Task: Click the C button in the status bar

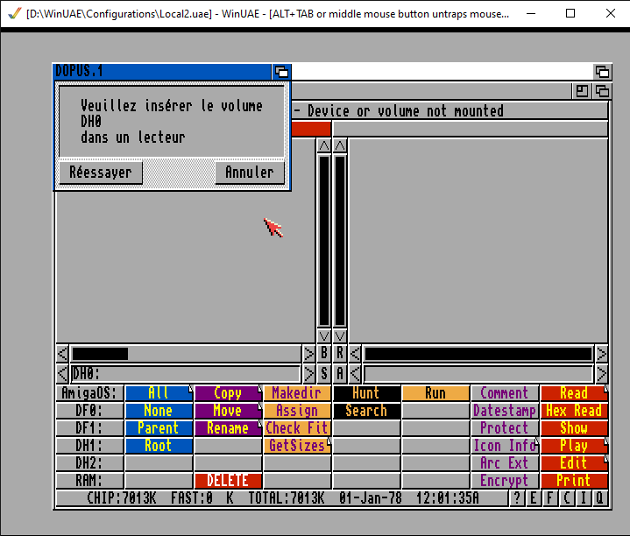Action: (567, 498)
